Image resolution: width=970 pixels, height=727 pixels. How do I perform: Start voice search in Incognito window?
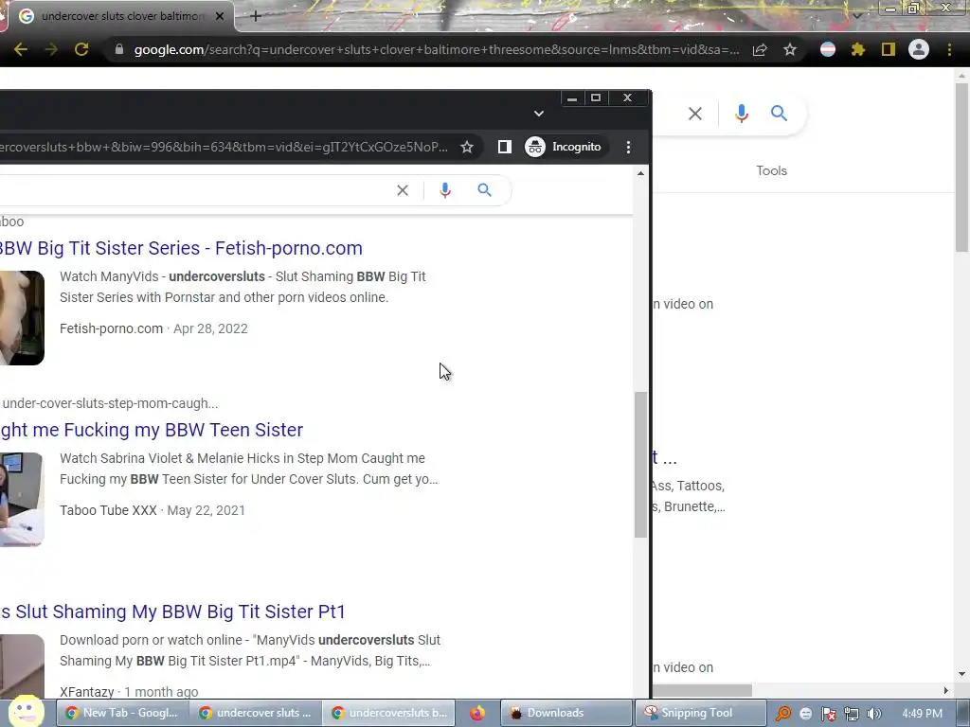[445, 190]
